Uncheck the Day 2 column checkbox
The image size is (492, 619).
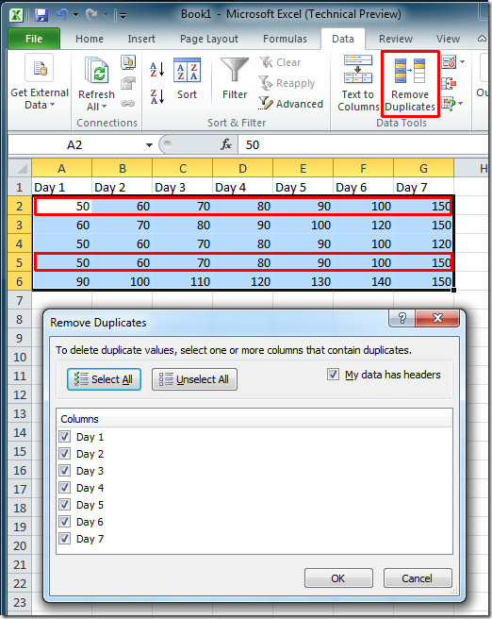(65, 454)
